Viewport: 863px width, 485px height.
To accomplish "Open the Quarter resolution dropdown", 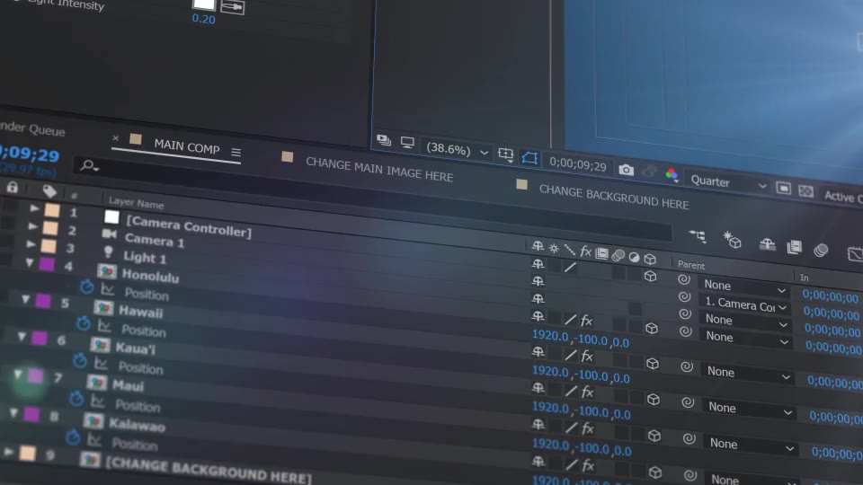I will [728, 182].
